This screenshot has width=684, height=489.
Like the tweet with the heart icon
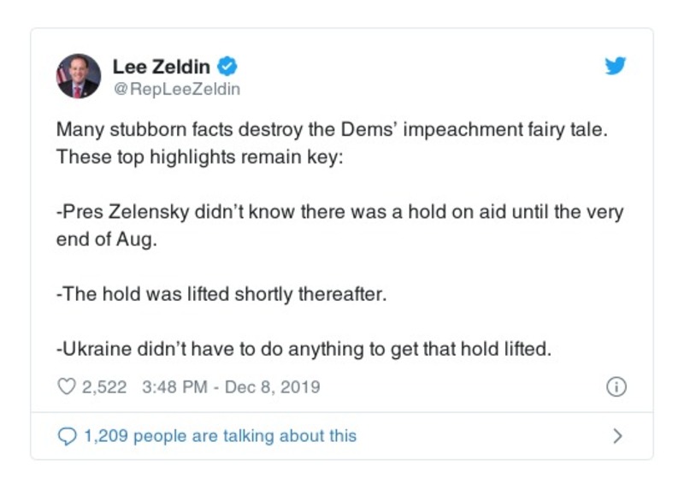66,387
